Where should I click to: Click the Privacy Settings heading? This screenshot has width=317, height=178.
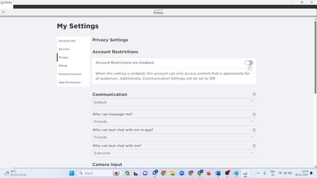(110, 40)
